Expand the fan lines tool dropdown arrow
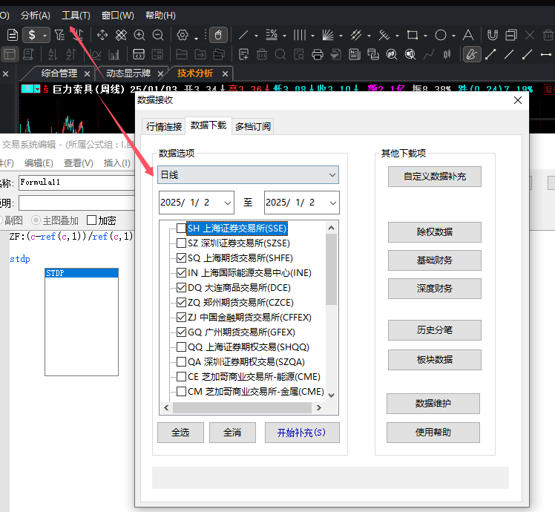The height and width of the screenshot is (512, 555). pyautogui.click(x=341, y=36)
